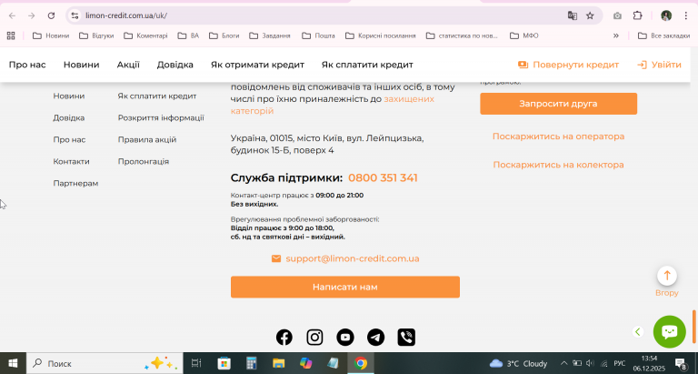This screenshot has height=374, width=698.
Task: View site information icon in address bar
Action: [75, 15]
